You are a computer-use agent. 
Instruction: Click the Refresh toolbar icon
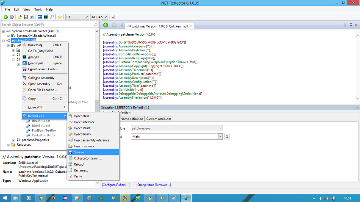click(x=32, y=17)
